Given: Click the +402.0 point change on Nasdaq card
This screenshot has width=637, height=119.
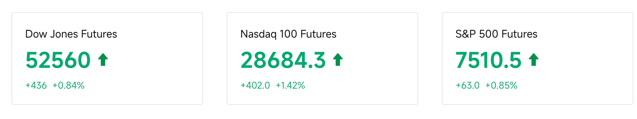Looking at the screenshot, I should [x=255, y=85].
